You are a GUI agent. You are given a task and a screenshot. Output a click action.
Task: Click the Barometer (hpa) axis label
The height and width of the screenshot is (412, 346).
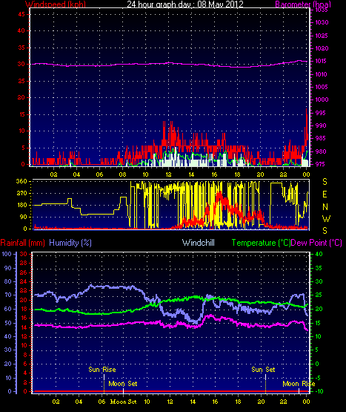point(303,4)
